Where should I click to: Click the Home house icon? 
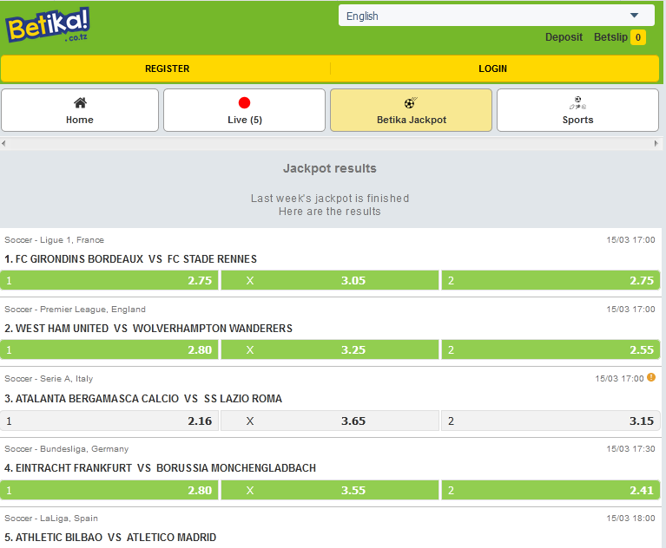80,102
